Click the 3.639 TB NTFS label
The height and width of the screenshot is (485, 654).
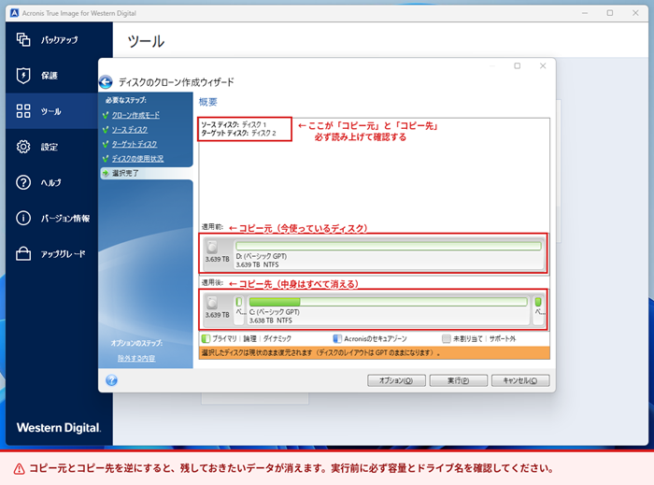[257, 264]
